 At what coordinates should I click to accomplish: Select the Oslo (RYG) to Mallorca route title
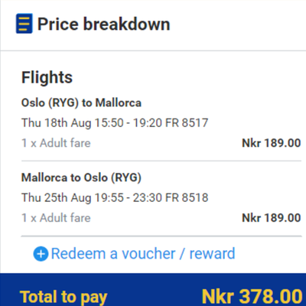tap(81, 103)
